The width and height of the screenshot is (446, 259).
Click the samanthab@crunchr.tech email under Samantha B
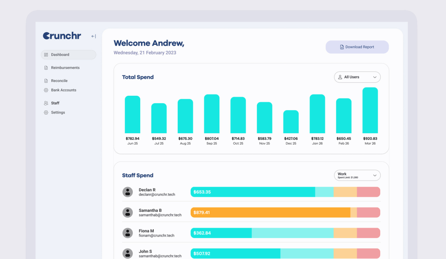coord(160,215)
